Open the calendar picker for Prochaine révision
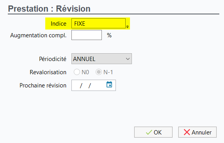This screenshot has width=224, height=143. [109, 85]
